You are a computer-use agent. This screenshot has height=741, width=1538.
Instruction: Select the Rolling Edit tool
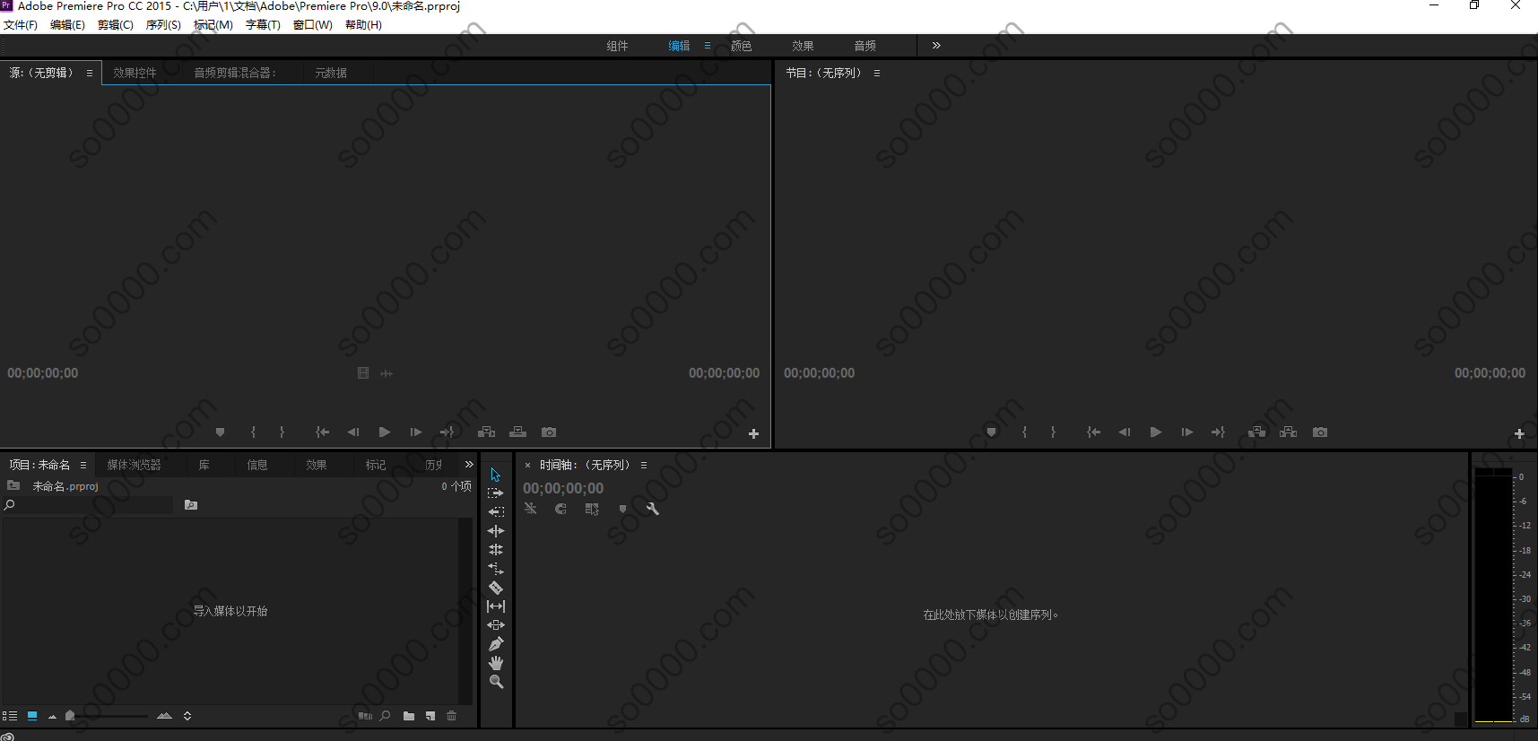tap(496, 550)
